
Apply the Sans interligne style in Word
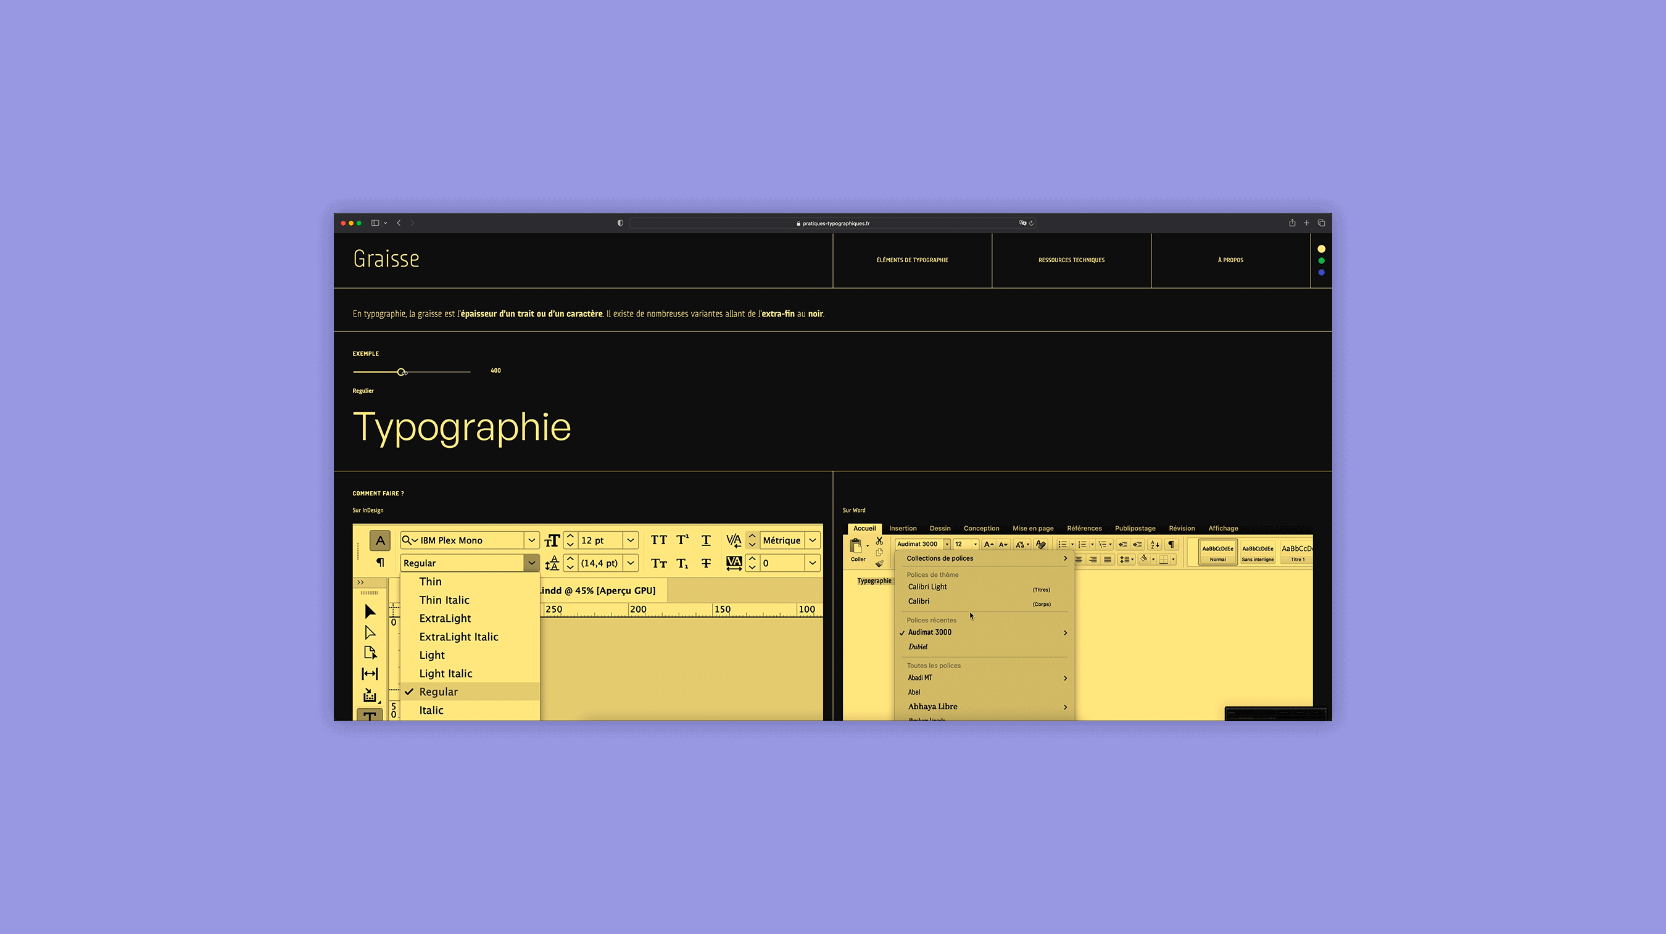1258,552
